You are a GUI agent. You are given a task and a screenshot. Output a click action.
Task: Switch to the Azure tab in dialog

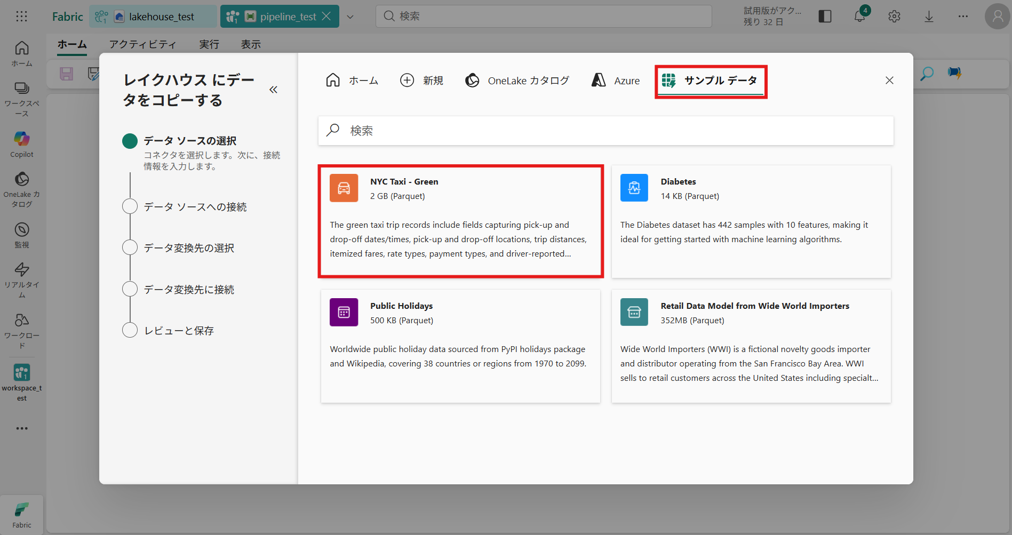pos(616,81)
